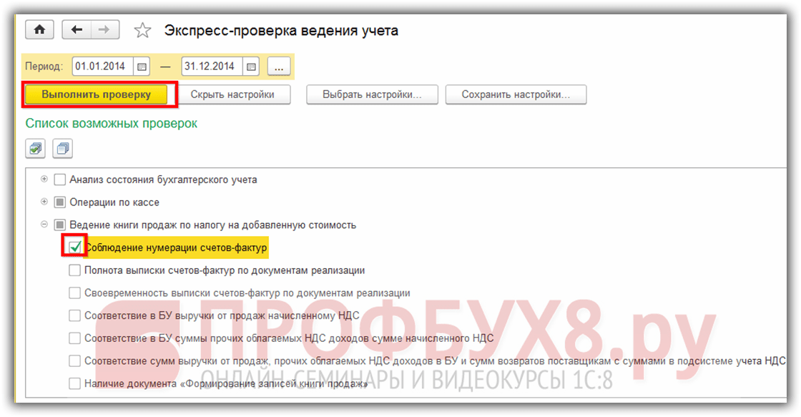Tick Наличие документа «Формирование записей книги продаж»
The image size is (801, 417).
[75, 384]
